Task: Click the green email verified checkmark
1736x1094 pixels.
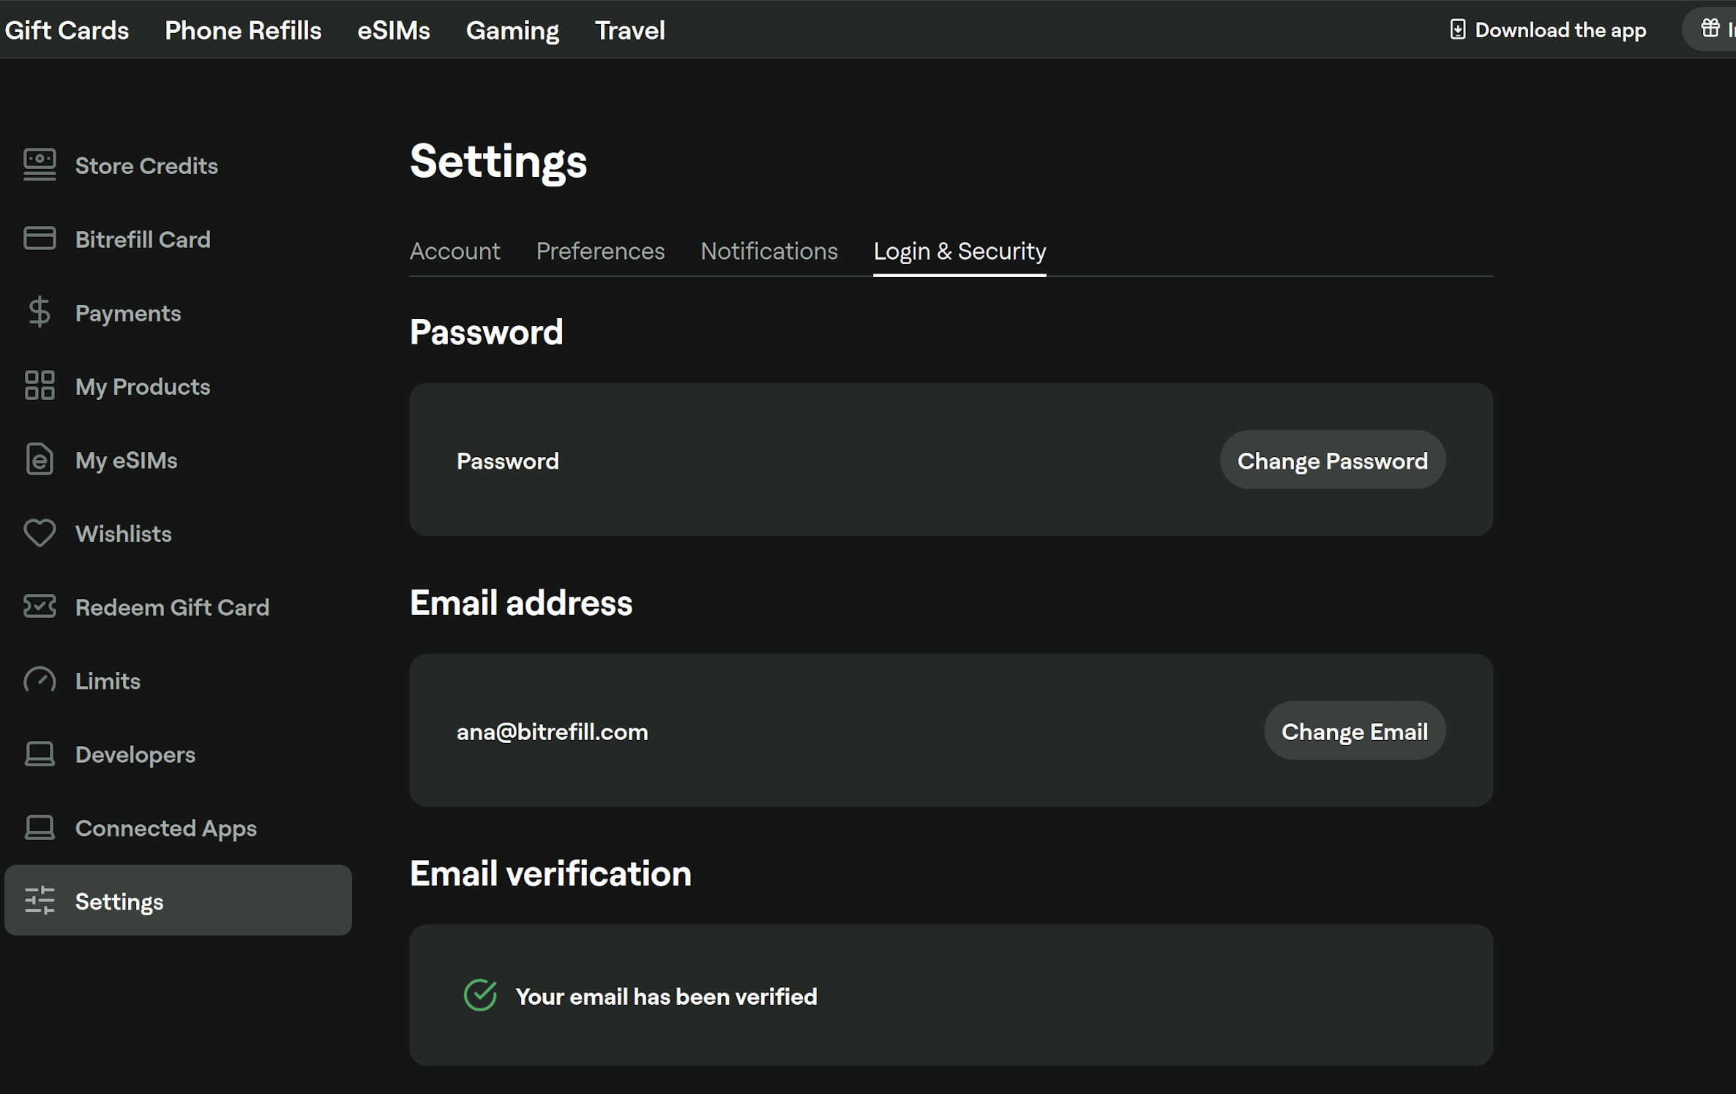Action: [x=480, y=995]
